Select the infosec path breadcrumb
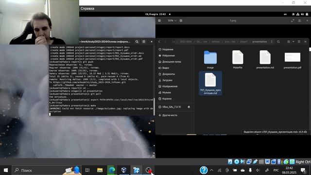This screenshot has width=311, height=175. point(216,42)
